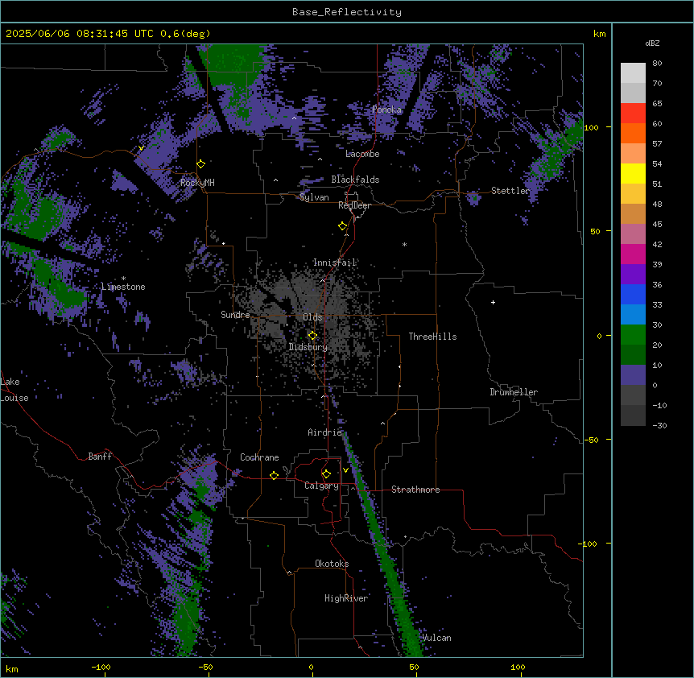
Task: Click the dusty pink swatch between 45 and 42
Action: point(633,234)
